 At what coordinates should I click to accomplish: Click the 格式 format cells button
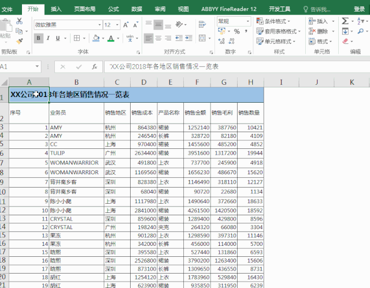click(x=320, y=42)
